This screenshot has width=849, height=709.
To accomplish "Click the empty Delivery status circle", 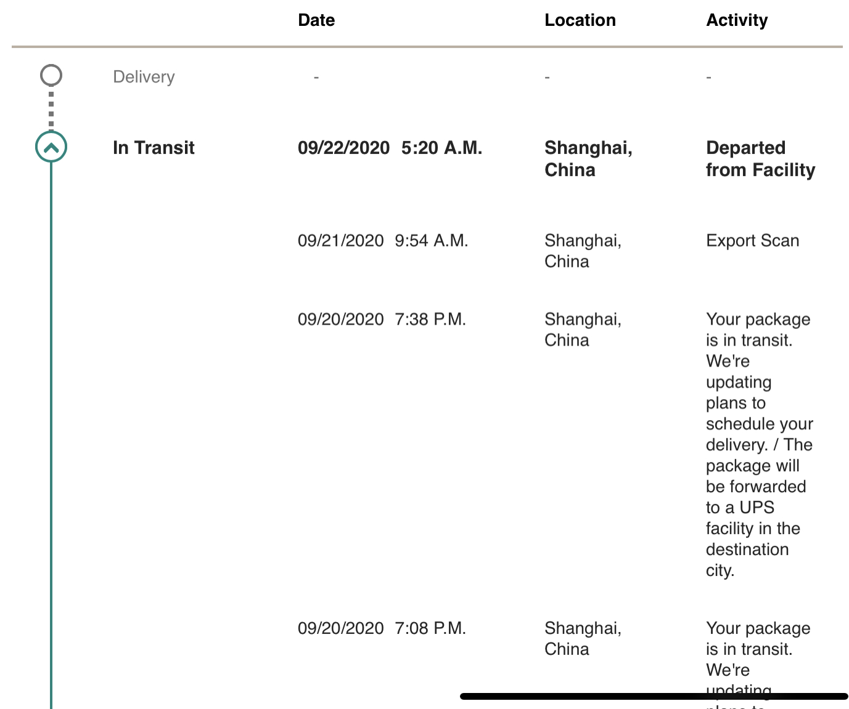I will 51,75.
